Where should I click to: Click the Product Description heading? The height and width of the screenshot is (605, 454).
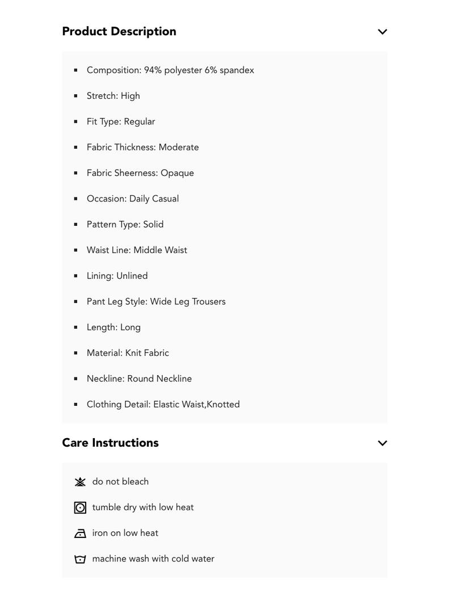[x=119, y=32]
